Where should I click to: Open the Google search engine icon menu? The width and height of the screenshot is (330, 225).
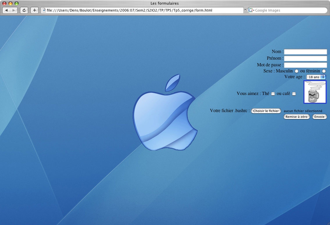click(251, 10)
